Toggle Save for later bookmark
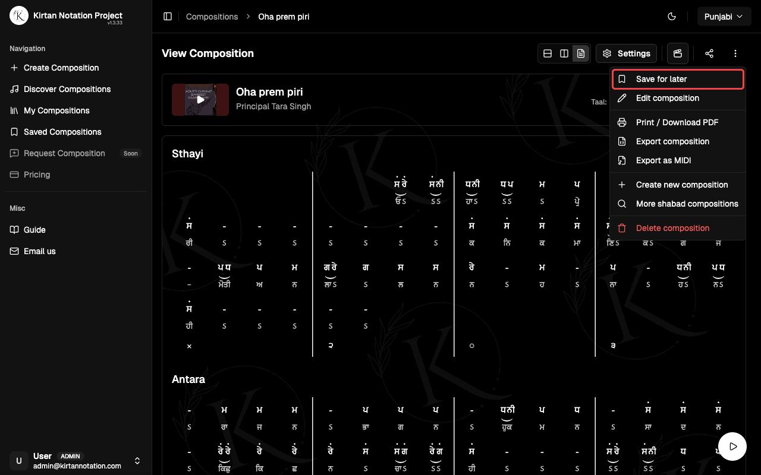761x475 pixels. click(x=677, y=78)
